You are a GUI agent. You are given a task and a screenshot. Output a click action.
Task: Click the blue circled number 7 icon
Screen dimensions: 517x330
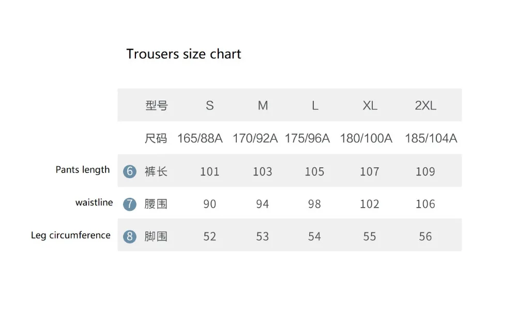point(130,204)
